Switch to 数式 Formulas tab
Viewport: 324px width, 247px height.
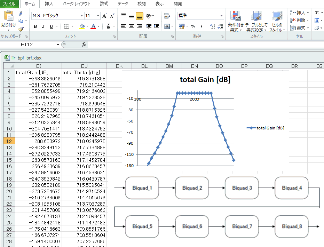(x=104, y=3)
